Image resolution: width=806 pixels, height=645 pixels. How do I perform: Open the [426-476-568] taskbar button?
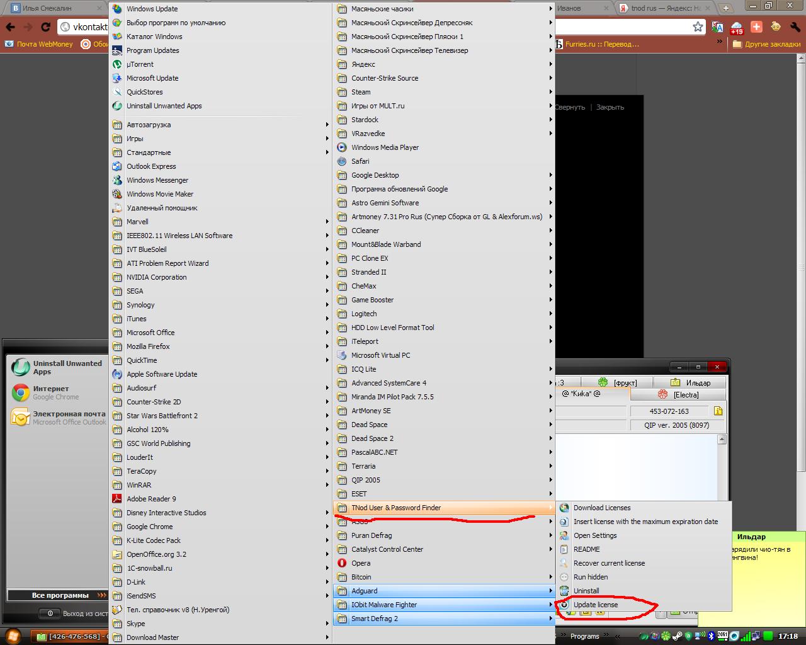pos(71,636)
